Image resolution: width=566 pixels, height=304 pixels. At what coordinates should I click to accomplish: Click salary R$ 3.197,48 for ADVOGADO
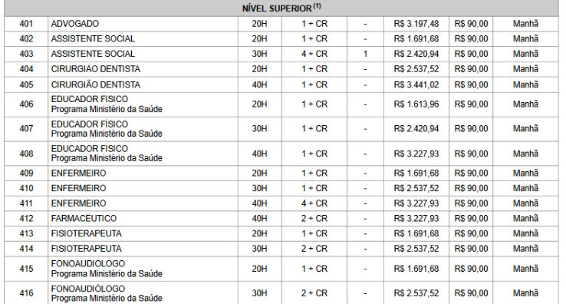tap(416, 24)
